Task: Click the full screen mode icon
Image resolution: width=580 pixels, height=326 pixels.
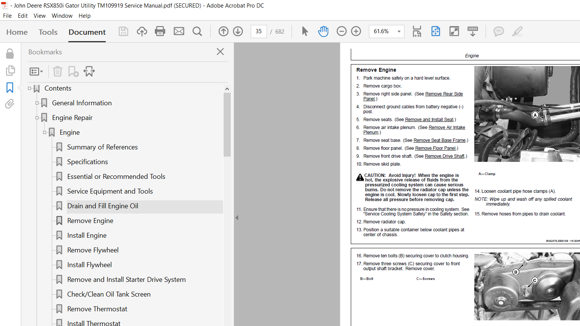Action: point(454,31)
